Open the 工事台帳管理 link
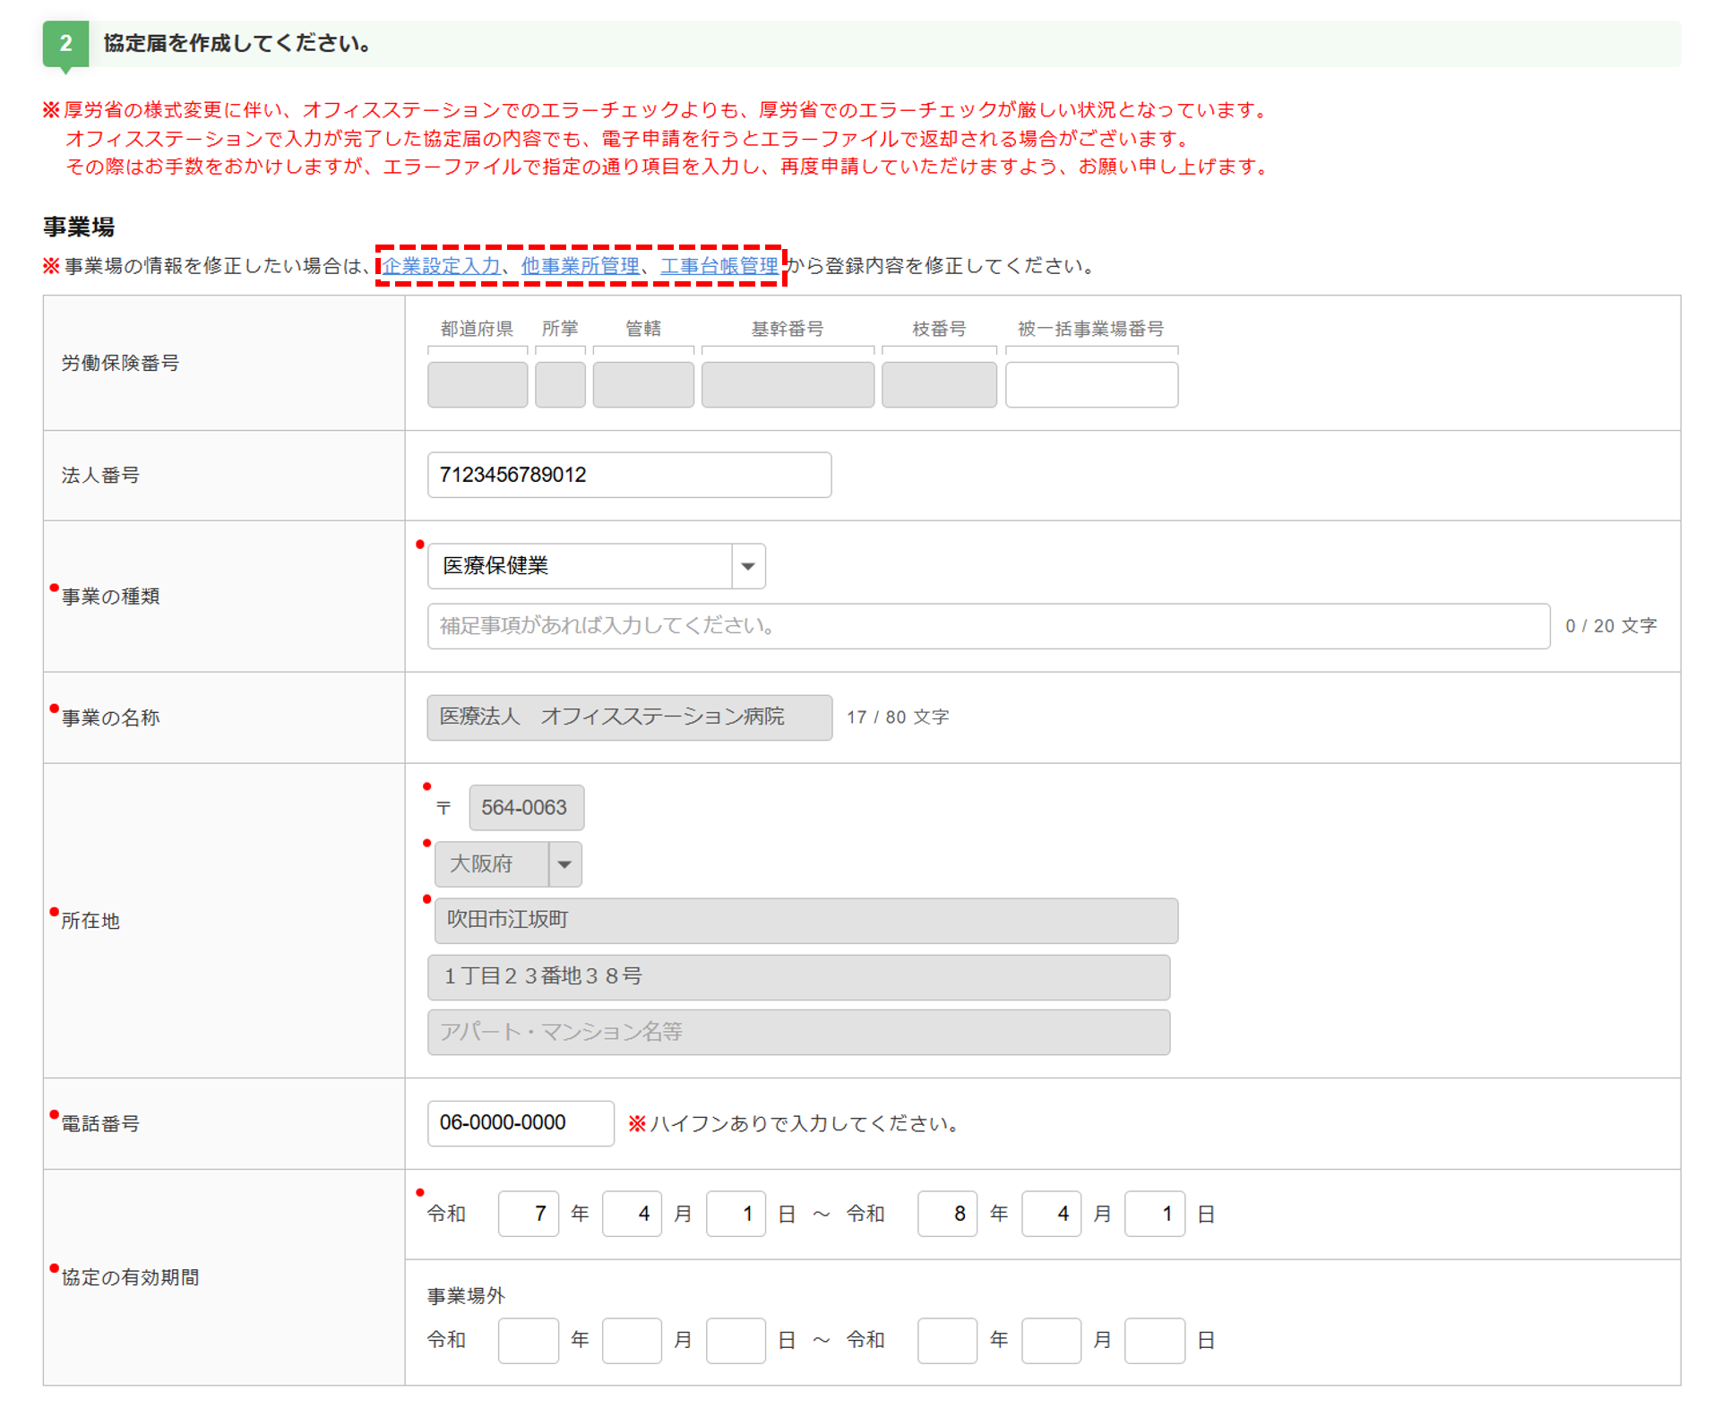Screen dimensions: 1722x1408 (719, 266)
